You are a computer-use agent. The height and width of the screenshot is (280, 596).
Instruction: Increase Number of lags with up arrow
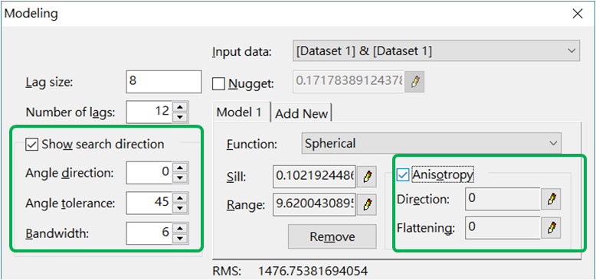180,106
